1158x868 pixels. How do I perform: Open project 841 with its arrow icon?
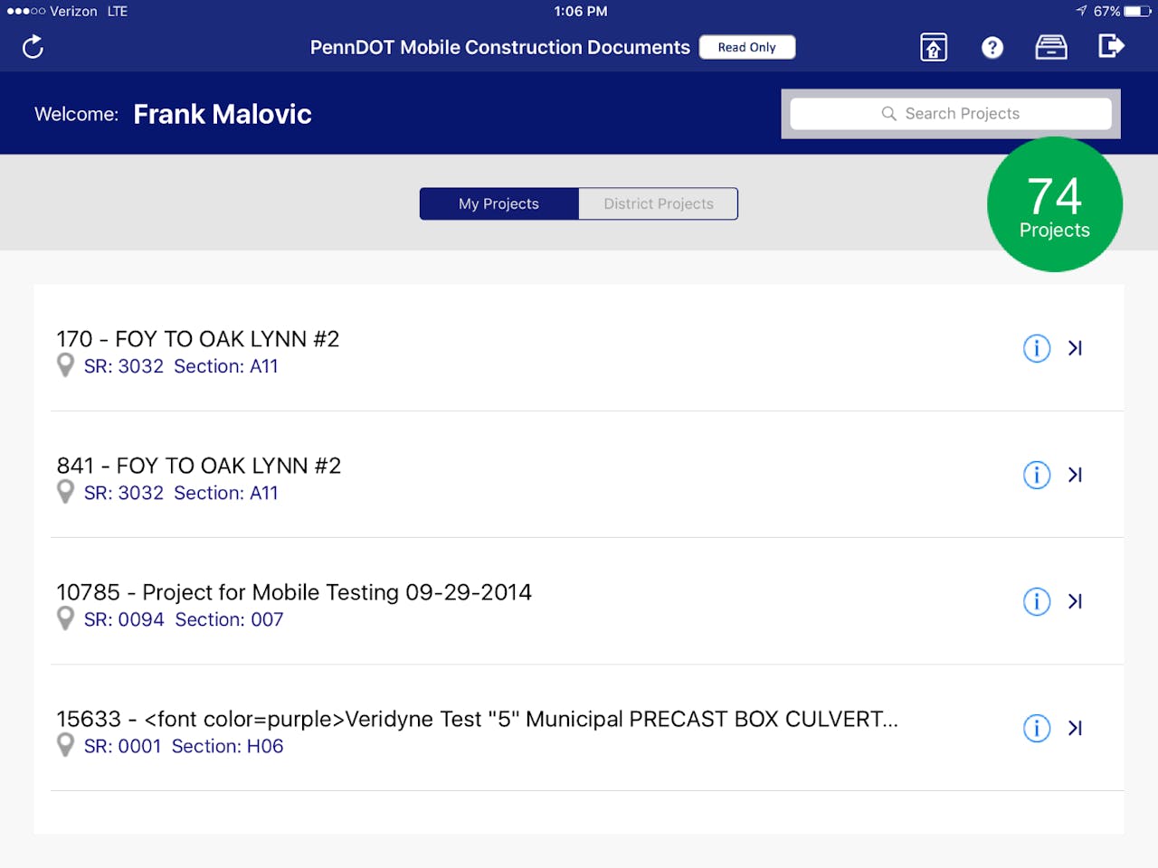1075,475
